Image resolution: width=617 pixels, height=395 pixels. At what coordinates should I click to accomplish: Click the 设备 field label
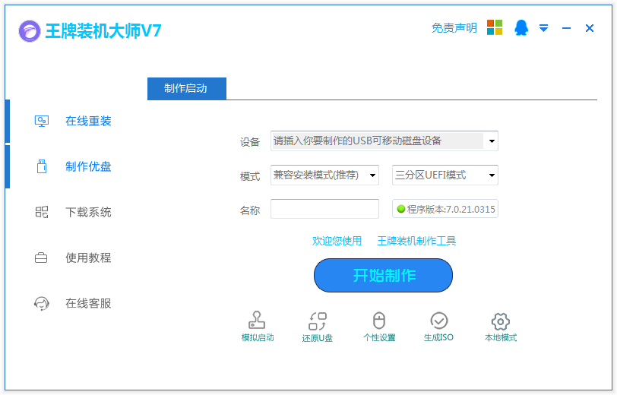(250, 142)
